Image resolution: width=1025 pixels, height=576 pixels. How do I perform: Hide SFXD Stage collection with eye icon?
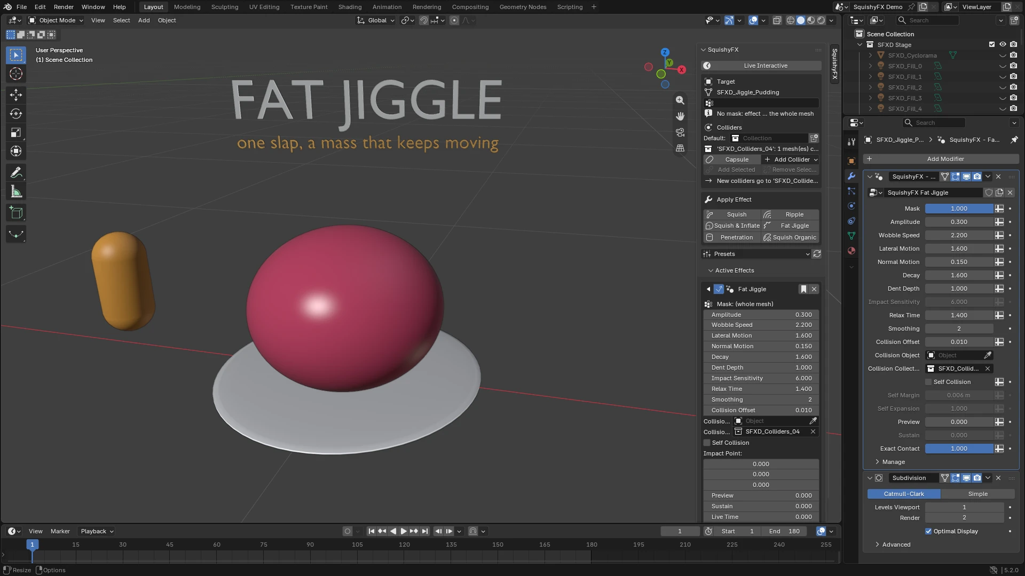coord(1003,45)
